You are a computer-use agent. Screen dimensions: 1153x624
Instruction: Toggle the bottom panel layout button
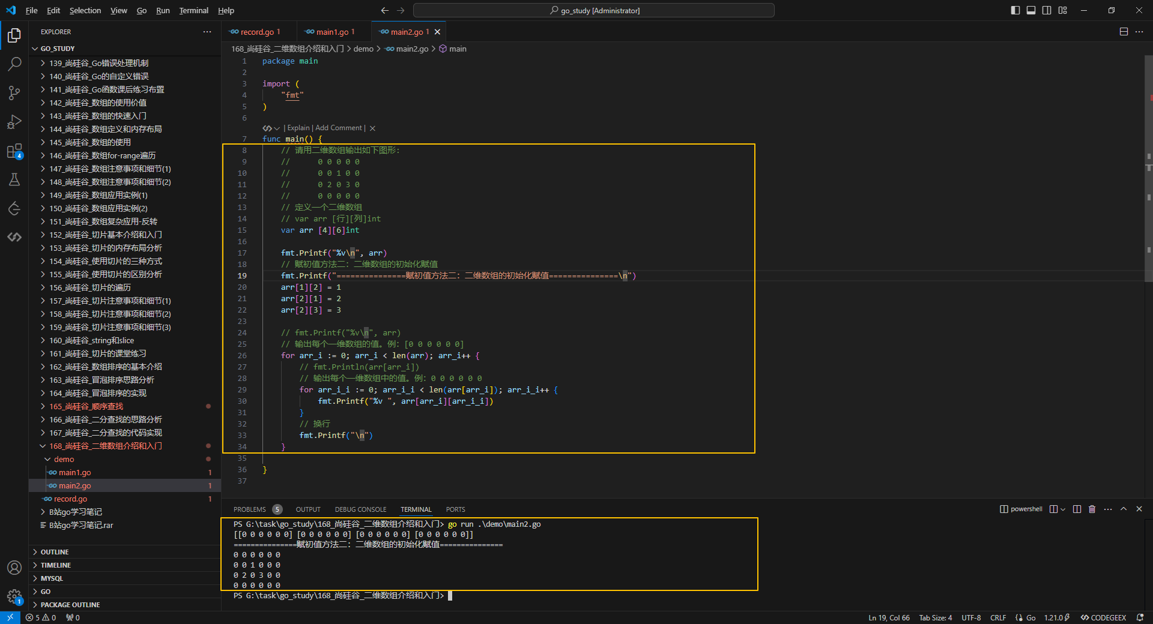(x=1030, y=10)
